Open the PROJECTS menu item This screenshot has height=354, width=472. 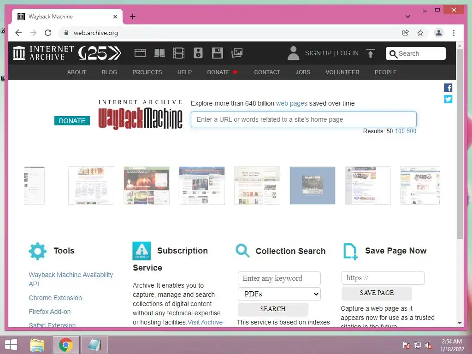coord(147,72)
